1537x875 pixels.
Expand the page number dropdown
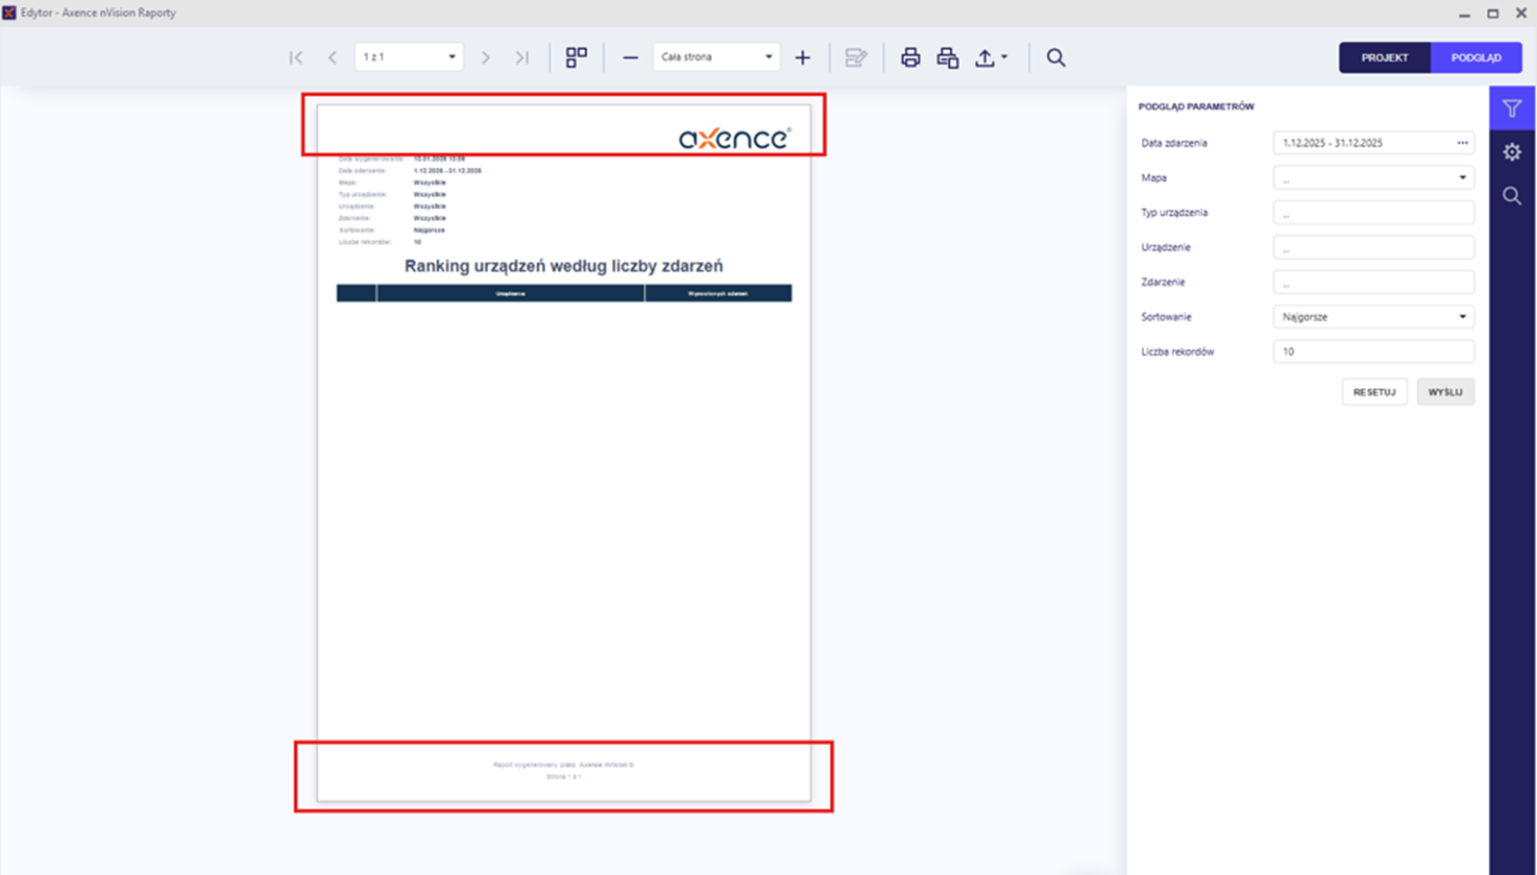451,58
